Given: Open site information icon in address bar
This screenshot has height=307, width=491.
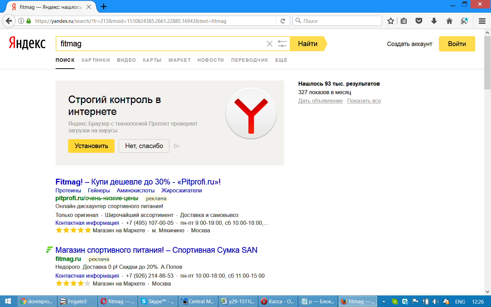Looking at the screenshot, I should (x=21, y=21).
